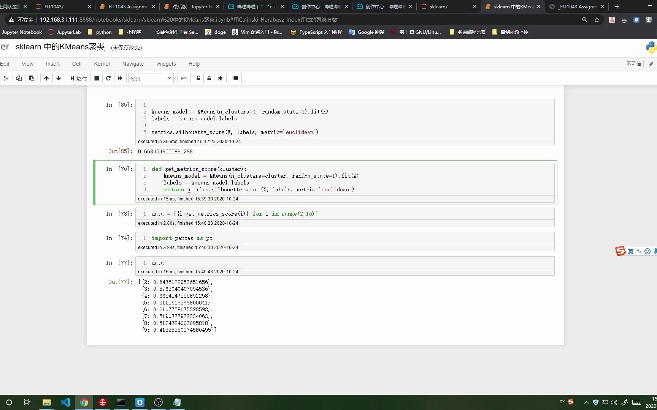657x410 pixels.
Task: Copy selected cells in notebook toolbar
Action: tap(19, 78)
